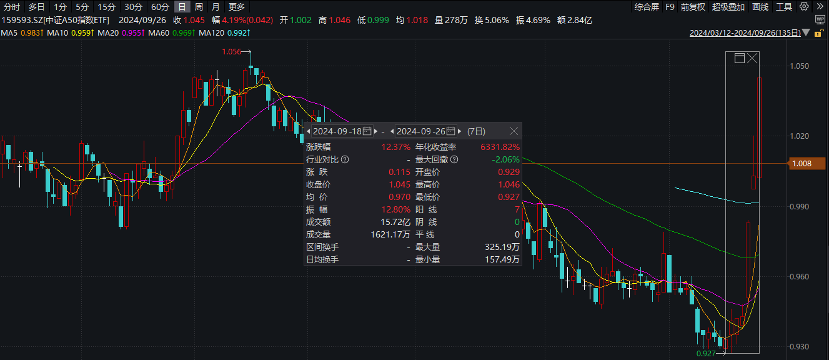Close the interval statistics popup

[514, 131]
